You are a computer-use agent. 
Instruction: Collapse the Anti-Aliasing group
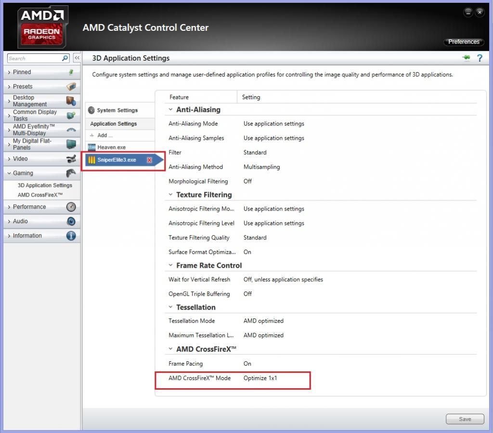[170, 109]
